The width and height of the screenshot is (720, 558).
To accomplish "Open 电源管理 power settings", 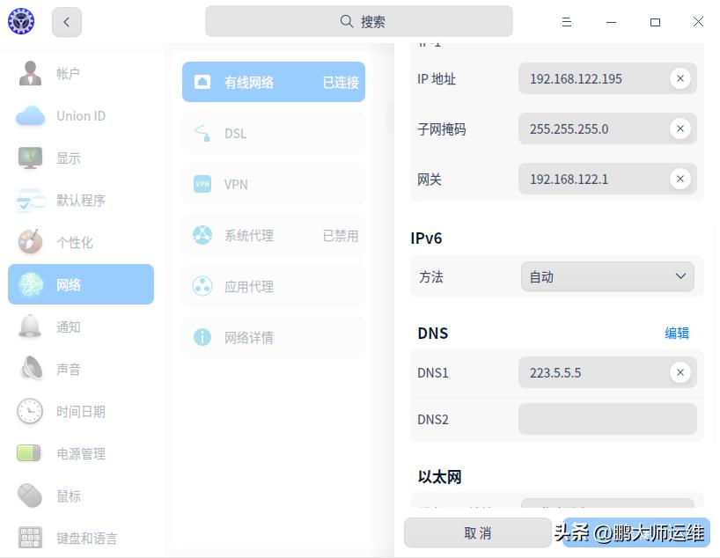I will coord(80,453).
